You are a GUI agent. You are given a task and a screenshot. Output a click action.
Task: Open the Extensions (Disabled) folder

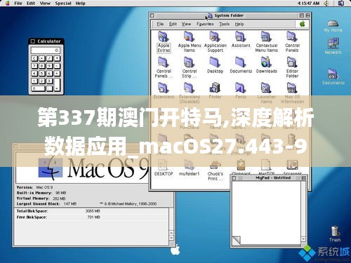[x=189, y=88]
